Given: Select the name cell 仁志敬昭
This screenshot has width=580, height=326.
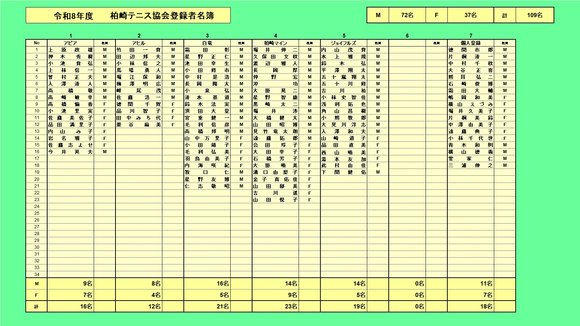Looking at the screenshot, I should click(207, 186).
